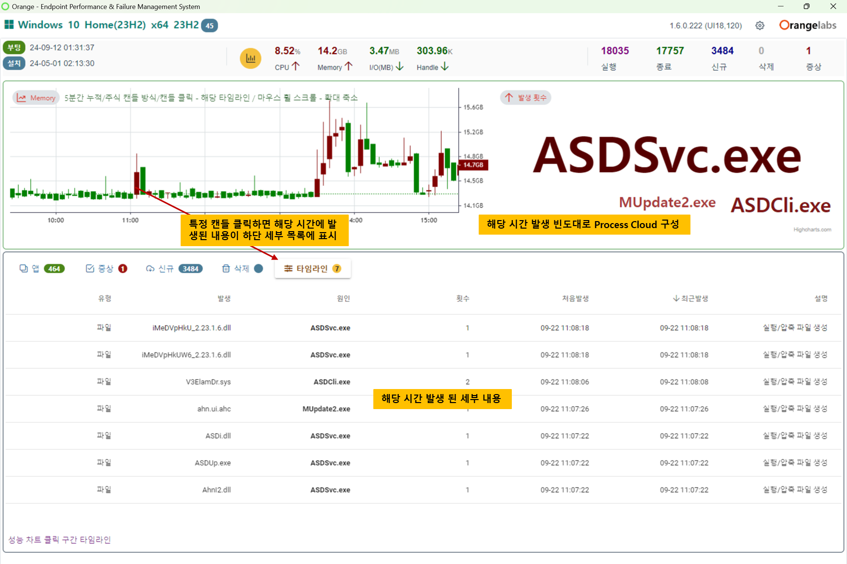Click MUpdate2.exe in the 원인 column
The height and width of the screenshot is (564, 847).
point(326,409)
